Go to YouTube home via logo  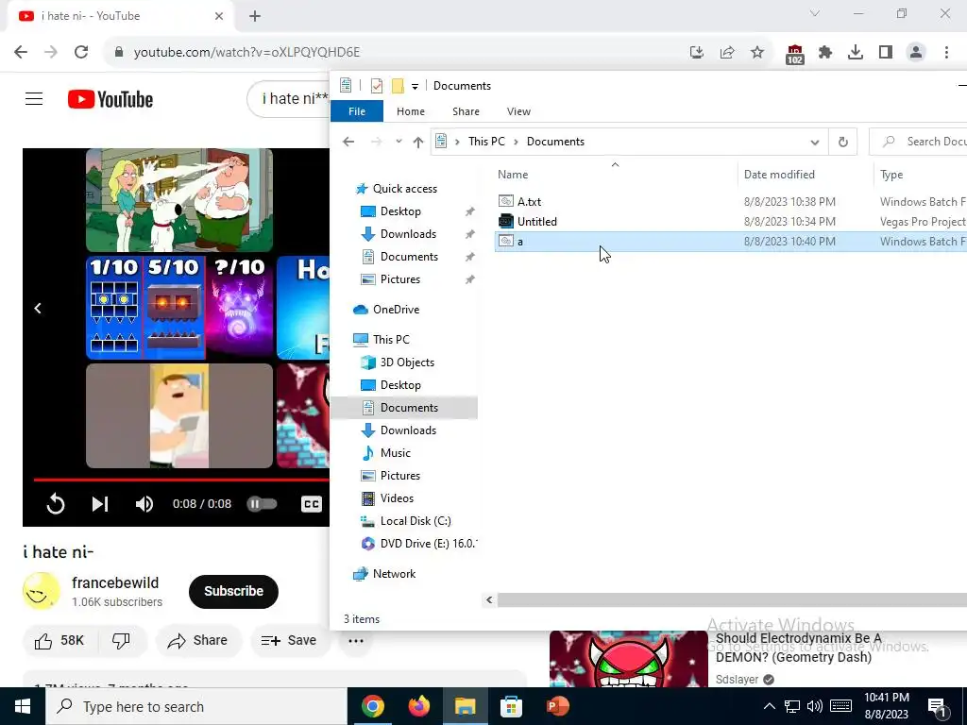[110, 99]
